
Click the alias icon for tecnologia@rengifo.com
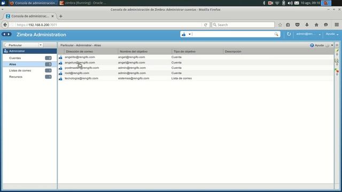click(60, 78)
